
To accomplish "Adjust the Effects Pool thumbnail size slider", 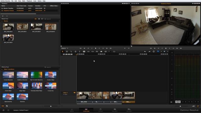I will click(x=51, y=106).
